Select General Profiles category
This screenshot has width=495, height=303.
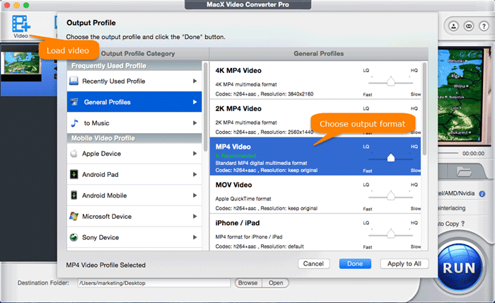[134, 102]
